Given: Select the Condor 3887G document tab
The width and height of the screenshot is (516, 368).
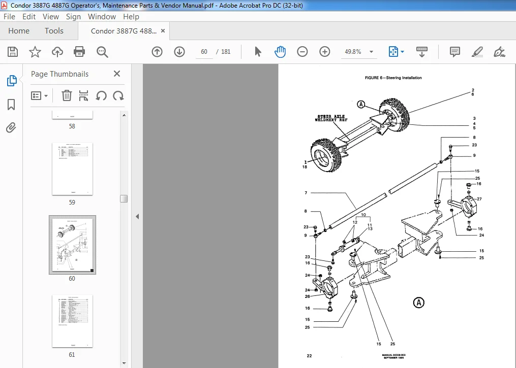Looking at the screenshot, I should pyautogui.click(x=124, y=31).
